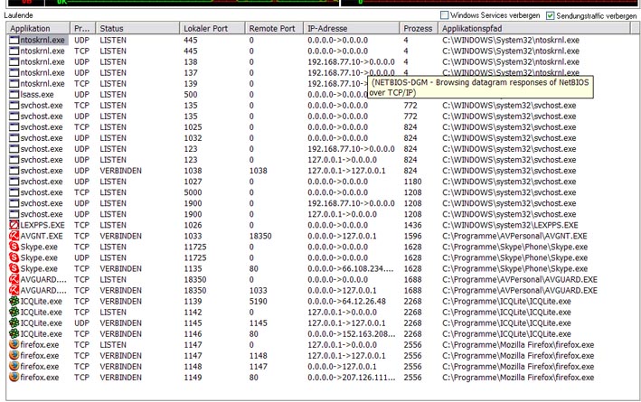The height and width of the screenshot is (402, 641).
Task: Click local port value 1135
Action: coord(193,268)
